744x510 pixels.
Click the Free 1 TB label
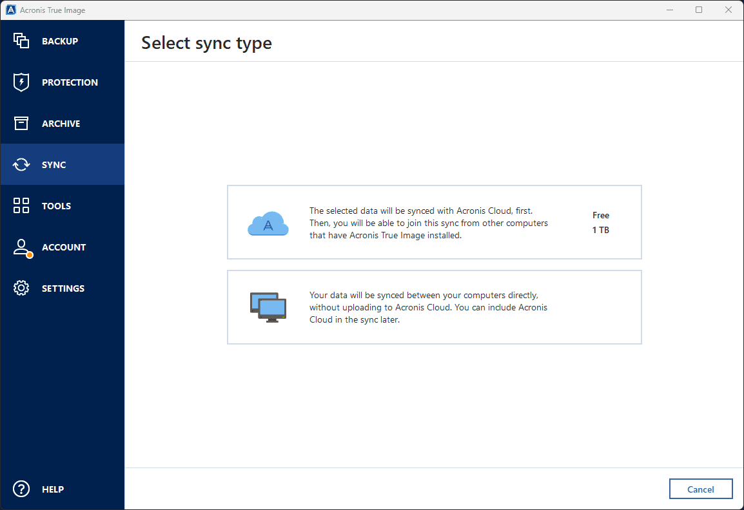pos(600,223)
